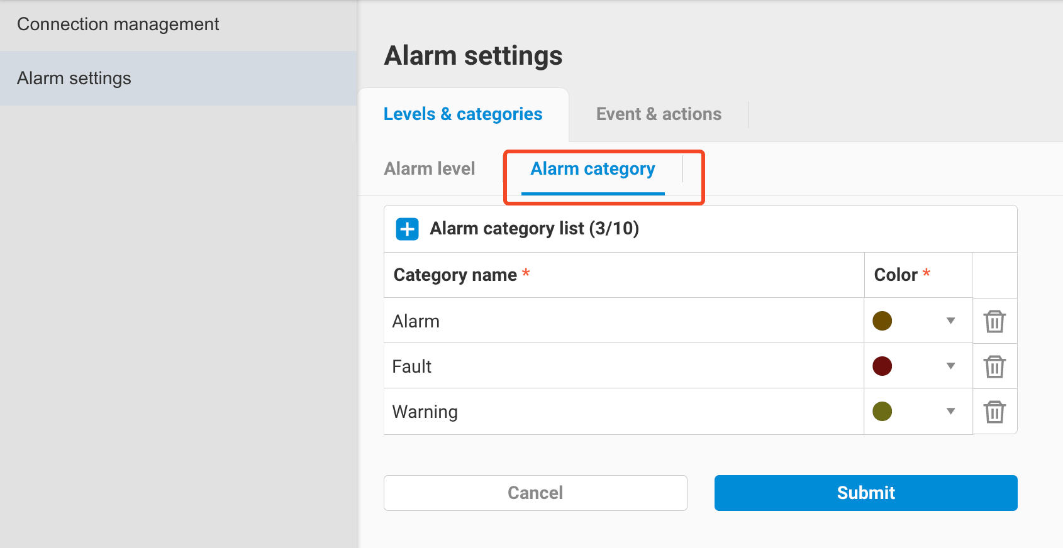Switch to the Levels & categories tab

coord(462,114)
